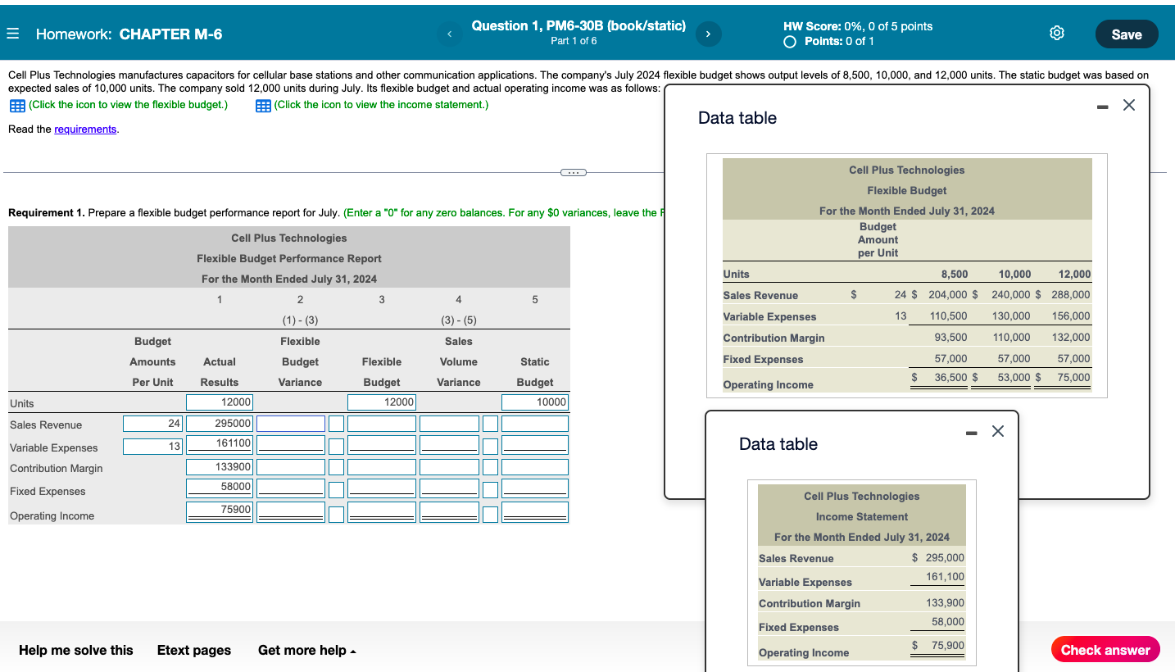The image size is (1175, 672).
Task: Click the Question 1, PM6-30B title
Action: pos(578,25)
